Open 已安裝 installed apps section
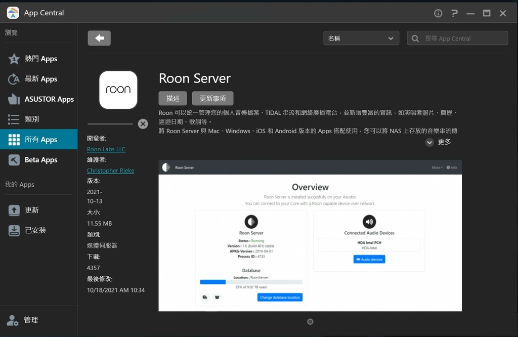The image size is (518, 337). pyautogui.click(x=38, y=230)
